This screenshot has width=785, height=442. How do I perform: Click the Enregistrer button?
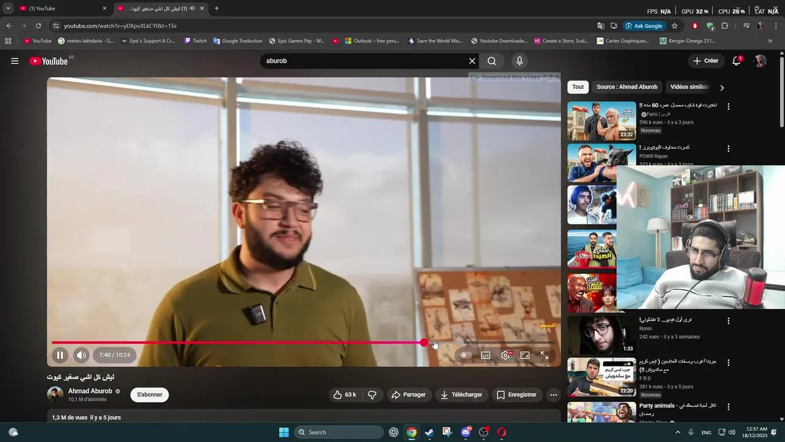[517, 395]
